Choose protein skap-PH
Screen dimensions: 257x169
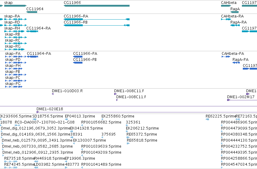tap(14, 69)
